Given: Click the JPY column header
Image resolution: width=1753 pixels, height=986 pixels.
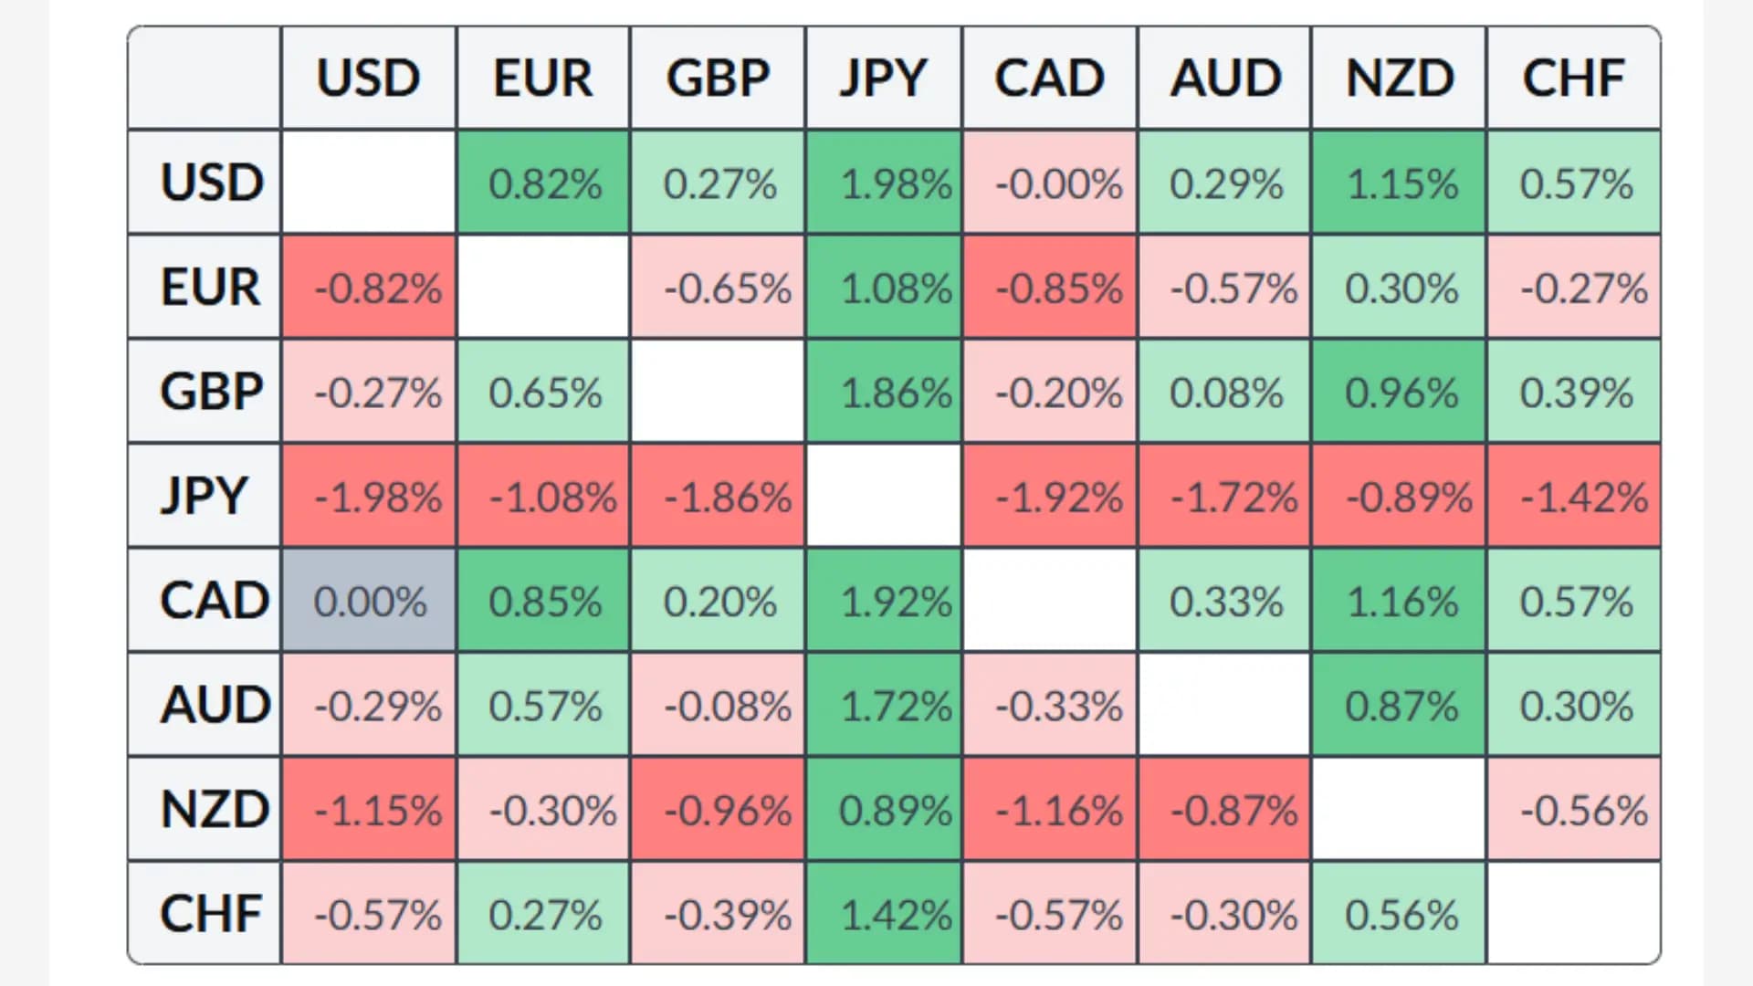Looking at the screenshot, I should 883,79.
